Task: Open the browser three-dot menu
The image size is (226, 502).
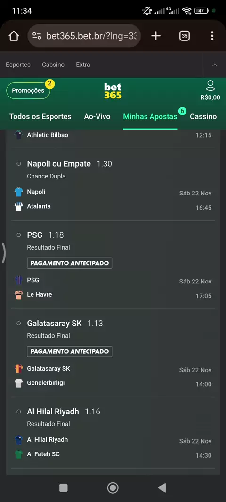Action: tap(212, 36)
